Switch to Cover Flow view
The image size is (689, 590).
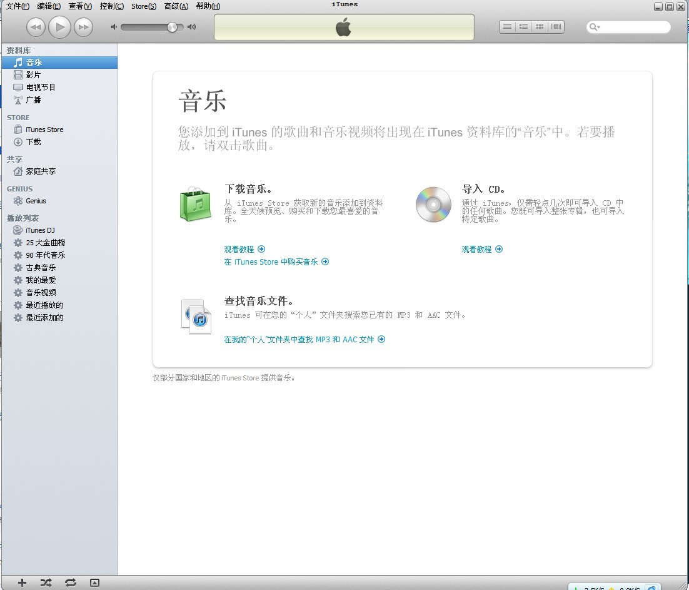coord(556,27)
